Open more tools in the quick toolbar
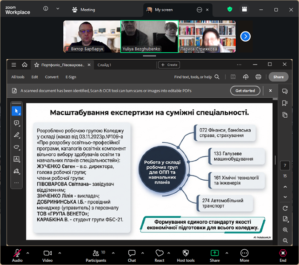This screenshot has width=299, height=265. (x=16, y=183)
